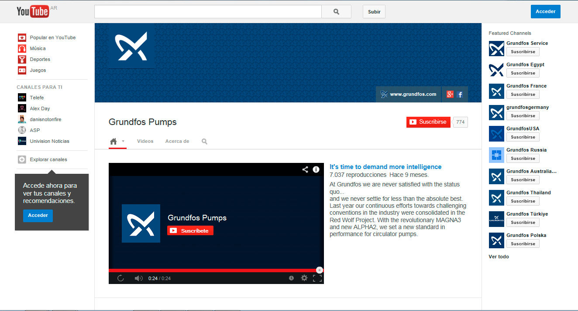Focus the YouTube search input field
Screen dimensions: 578x311
point(208,12)
